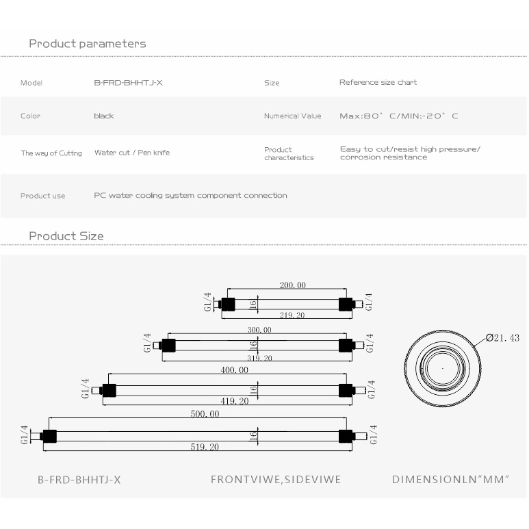
Task: Click the Reference size chart text
Action: tap(378, 82)
